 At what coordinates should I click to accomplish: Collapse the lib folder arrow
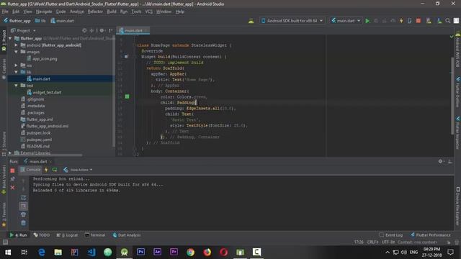click(x=16, y=72)
